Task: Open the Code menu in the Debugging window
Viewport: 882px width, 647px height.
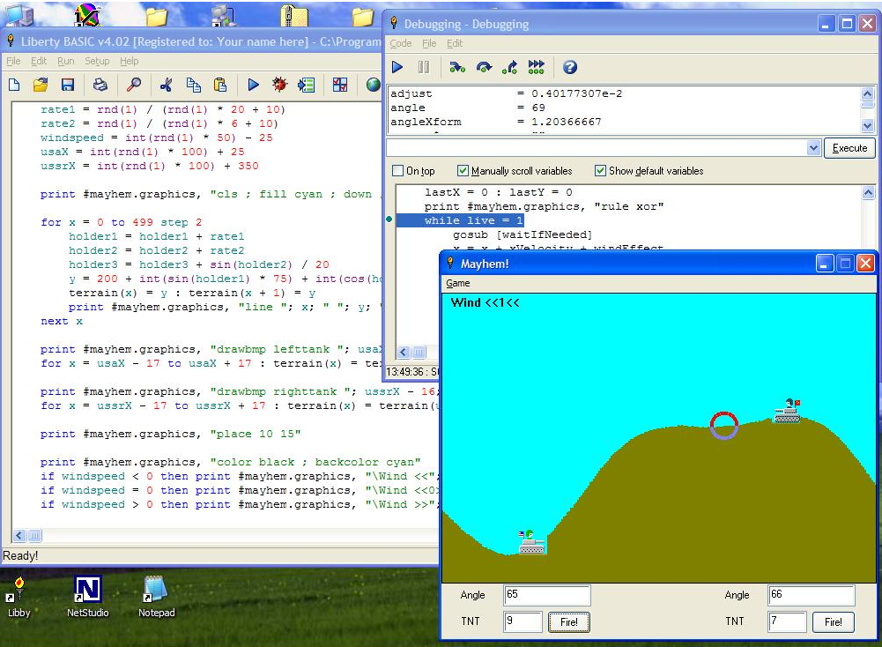Action: click(x=402, y=42)
